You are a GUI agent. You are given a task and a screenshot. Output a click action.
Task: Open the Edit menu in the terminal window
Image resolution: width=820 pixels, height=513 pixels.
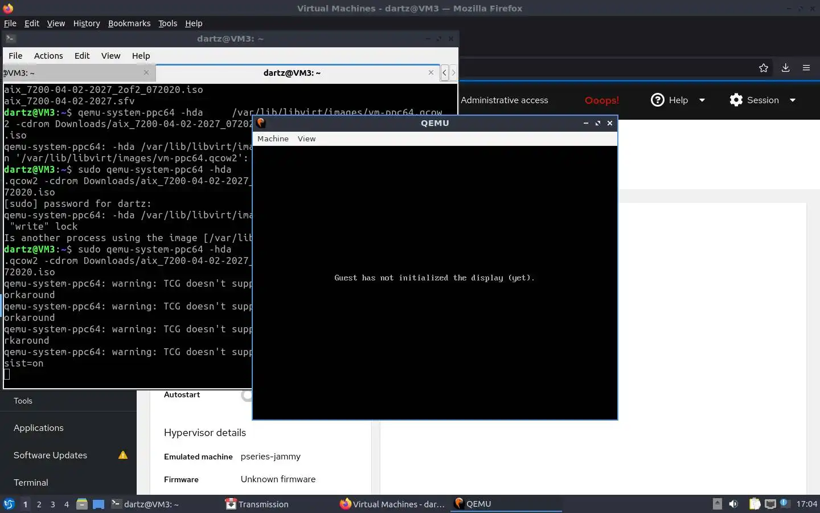(x=82, y=56)
